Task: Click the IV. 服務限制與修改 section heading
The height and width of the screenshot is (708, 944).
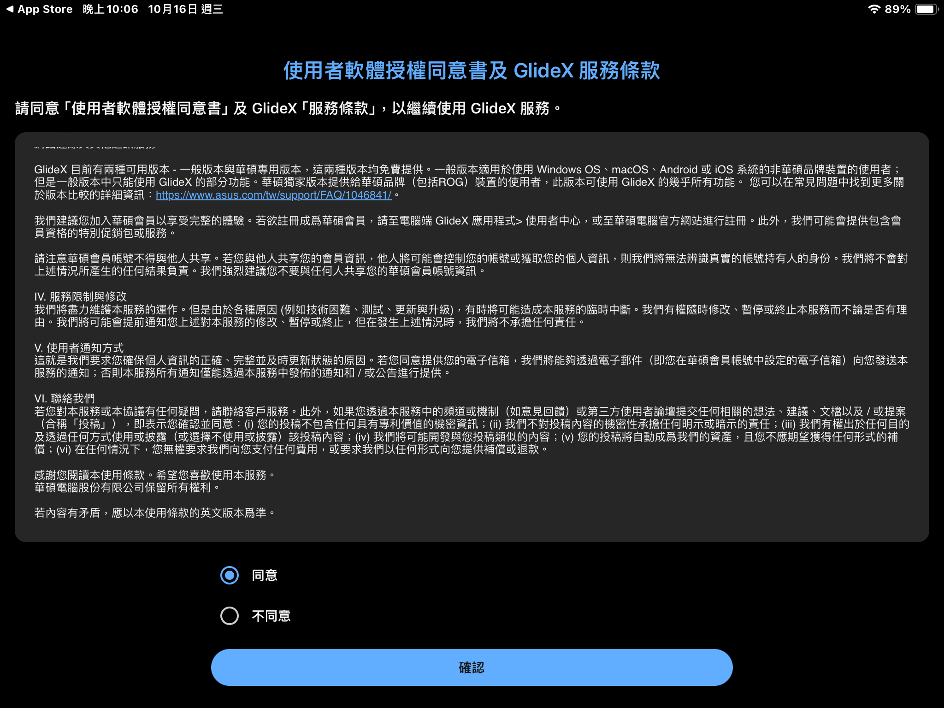Action: [x=81, y=296]
